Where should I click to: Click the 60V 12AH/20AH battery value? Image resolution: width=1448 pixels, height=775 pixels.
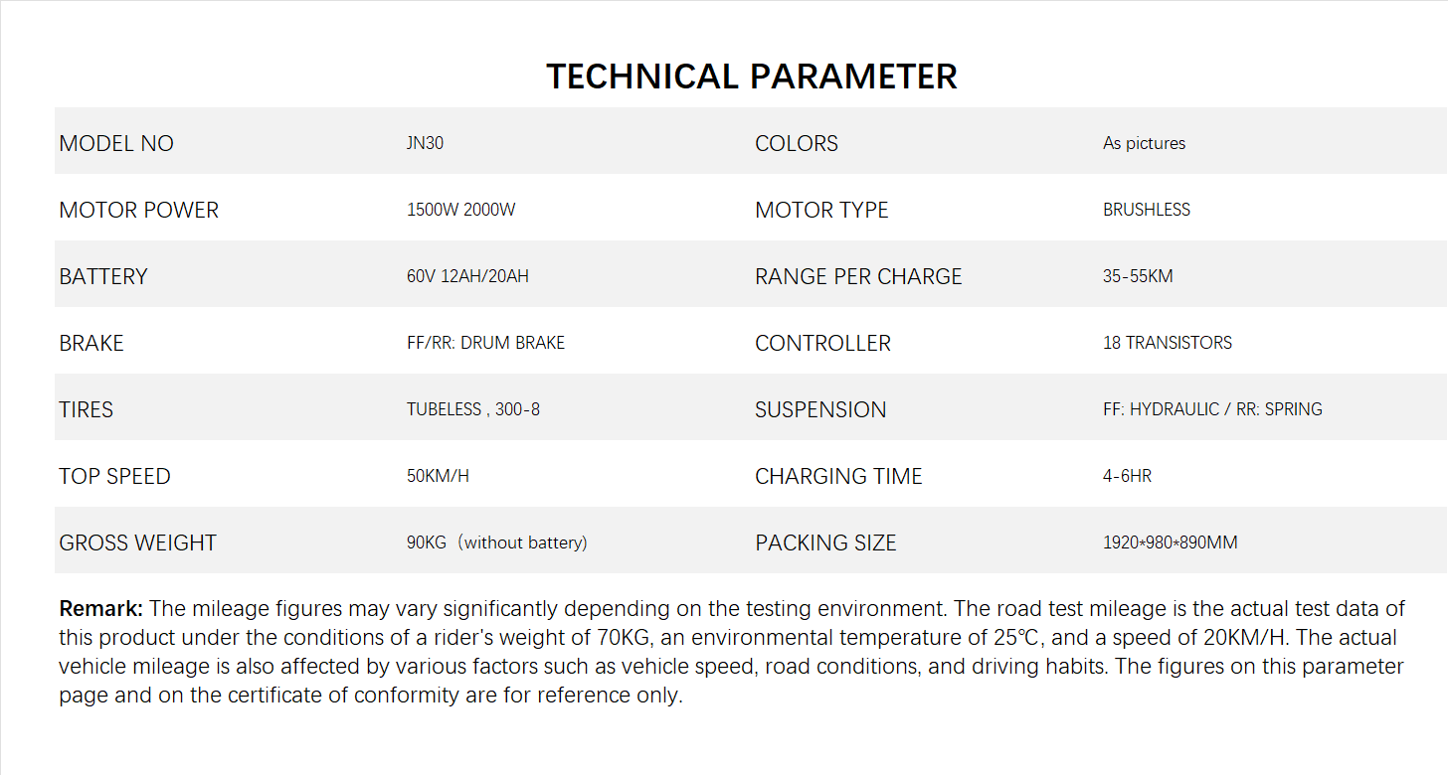467,276
